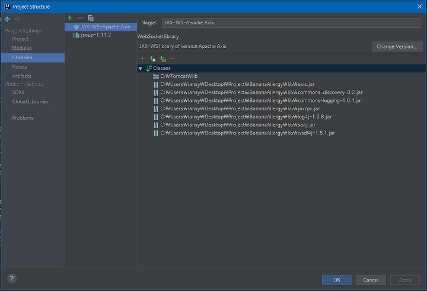Open the Artifacts settings page
The image size is (427, 291).
point(21,76)
